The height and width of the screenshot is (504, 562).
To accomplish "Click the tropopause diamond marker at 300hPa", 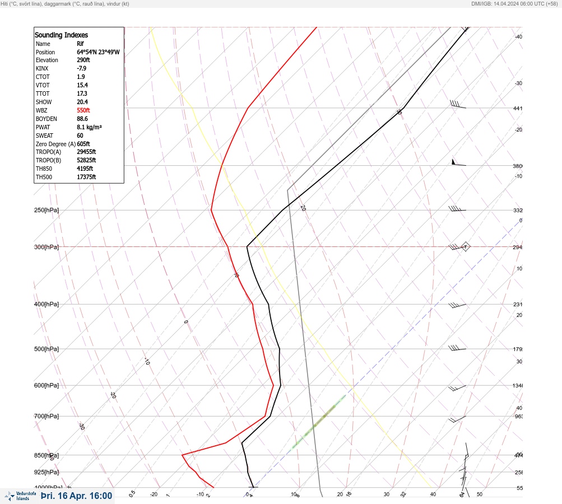I will [x=465, y=247].
